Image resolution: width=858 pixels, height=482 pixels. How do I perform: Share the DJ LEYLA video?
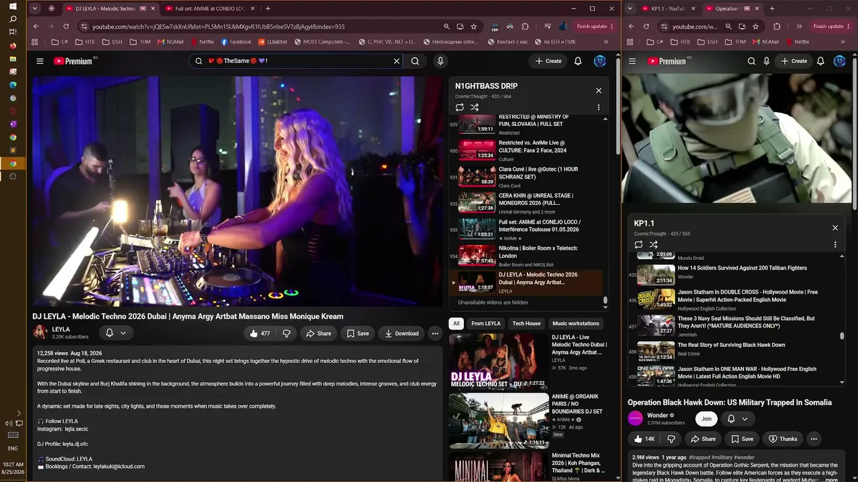click(x=319, y=333)
